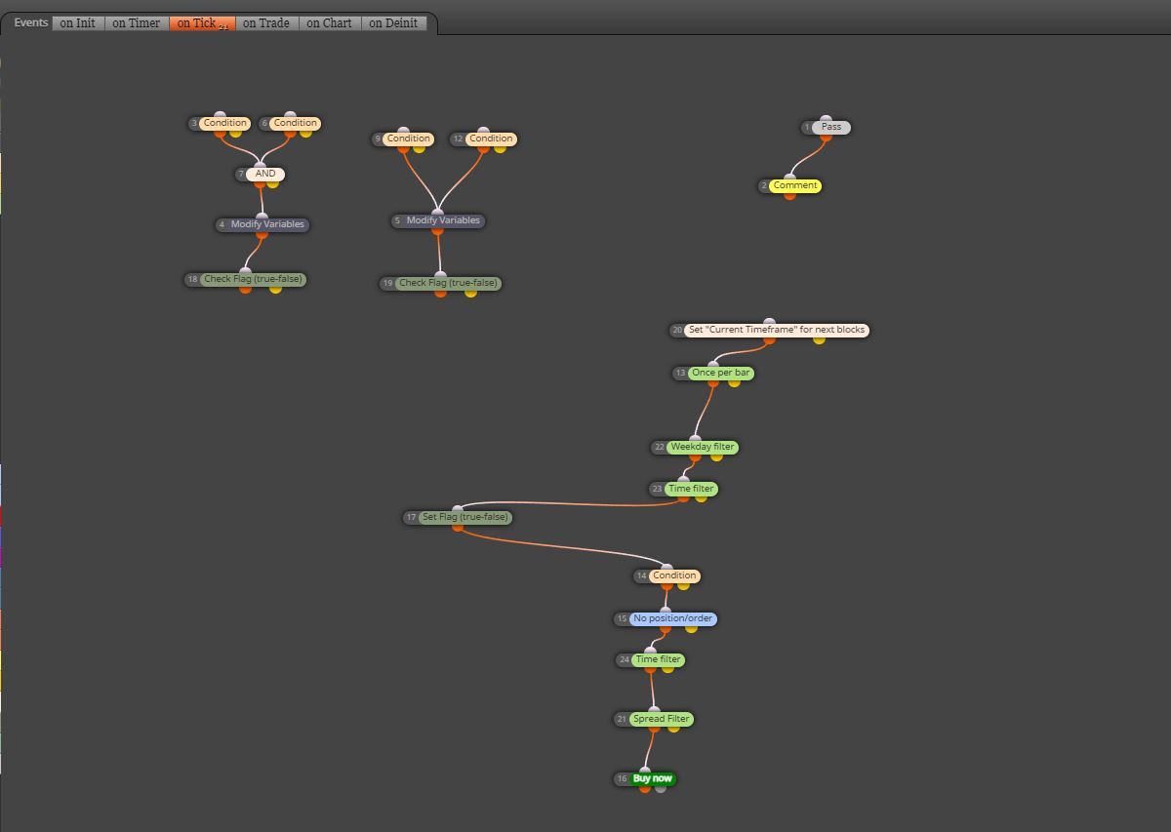Select the Once per bar block
The height and width of the screenshot is (832, 1171).
721,373
